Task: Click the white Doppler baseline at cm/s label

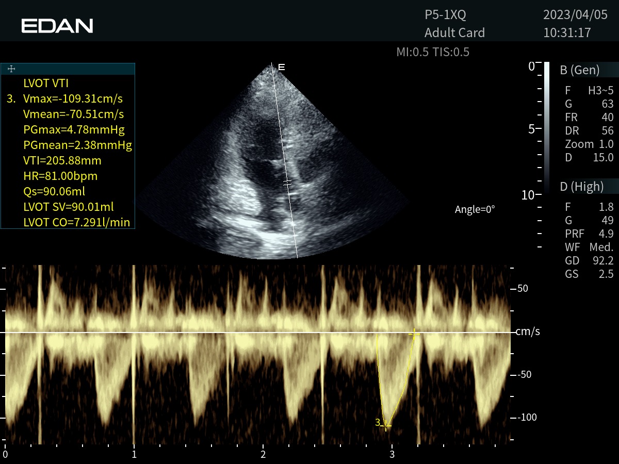Action: click(527, 332)
